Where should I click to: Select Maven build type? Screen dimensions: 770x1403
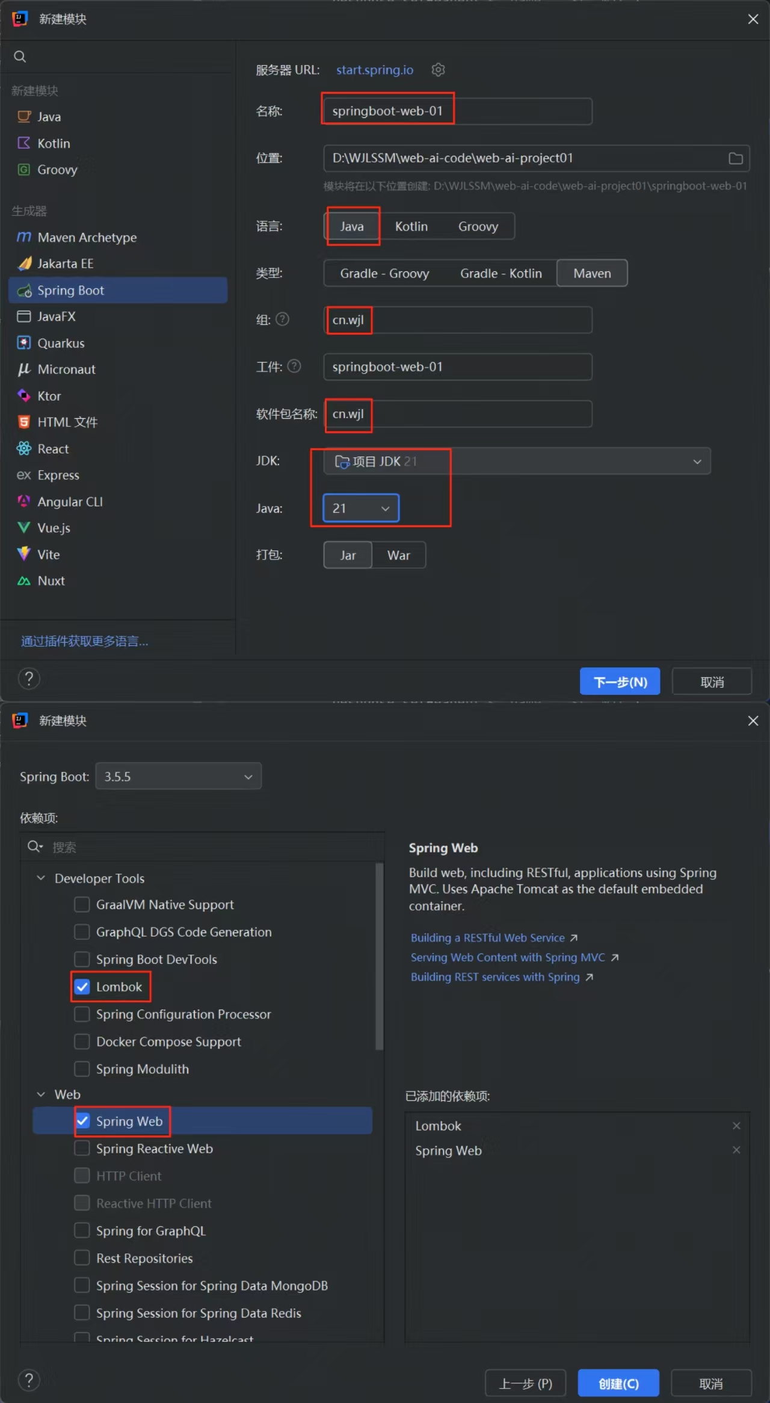click(x=593, y=273)
